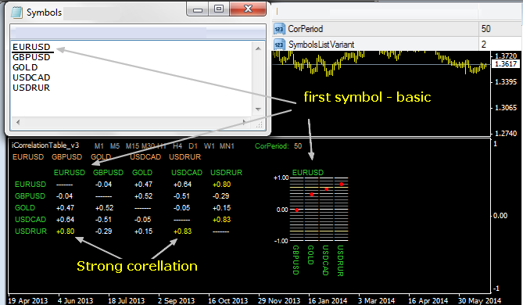
Task: Click the orange USDRUR symbol selector
Action: [x=184, y=157]
